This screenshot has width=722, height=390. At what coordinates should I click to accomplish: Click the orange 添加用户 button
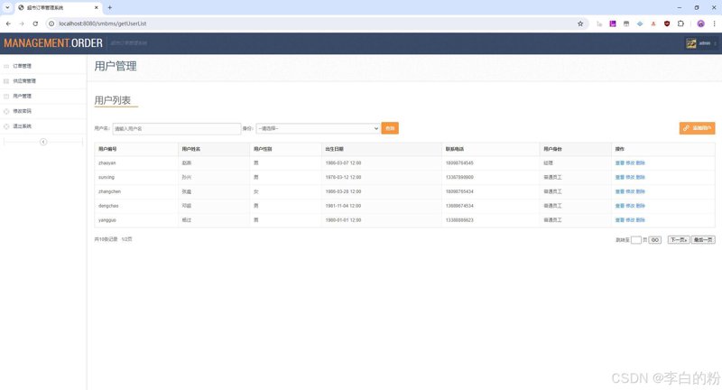697,128
